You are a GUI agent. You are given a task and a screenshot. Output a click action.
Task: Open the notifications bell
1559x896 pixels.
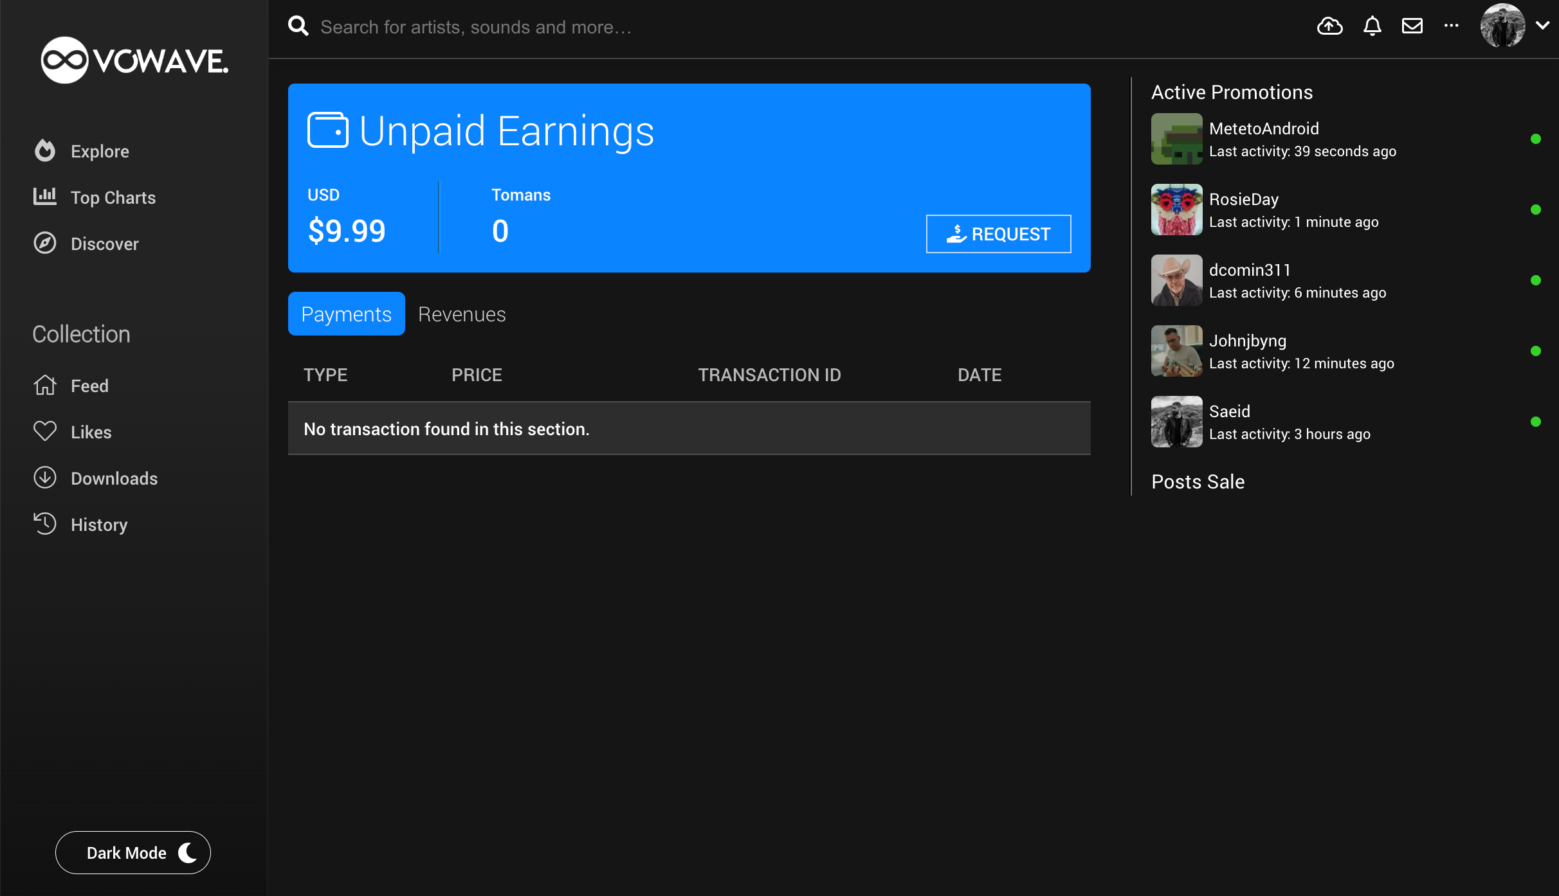coord(1372,26)
